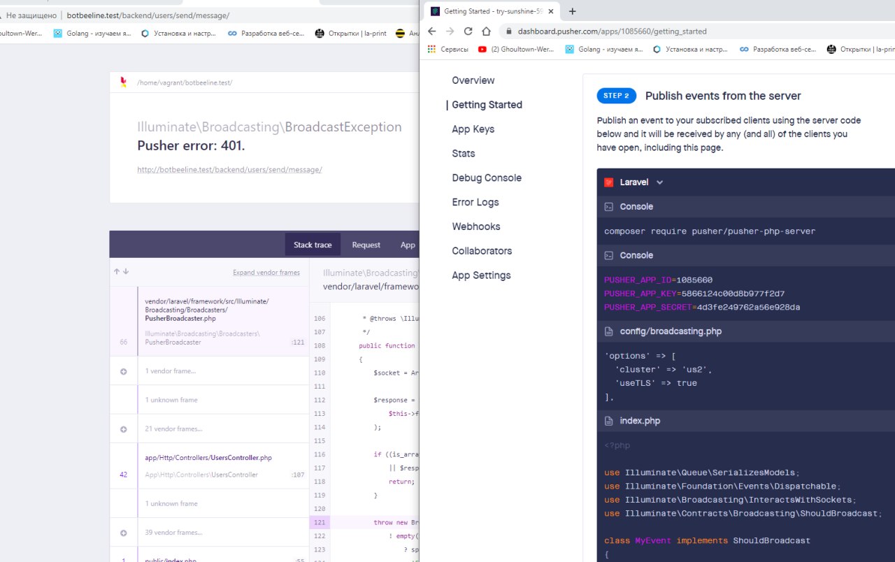Click file icon next to config/broadcasting.php

tap(609, 331)
